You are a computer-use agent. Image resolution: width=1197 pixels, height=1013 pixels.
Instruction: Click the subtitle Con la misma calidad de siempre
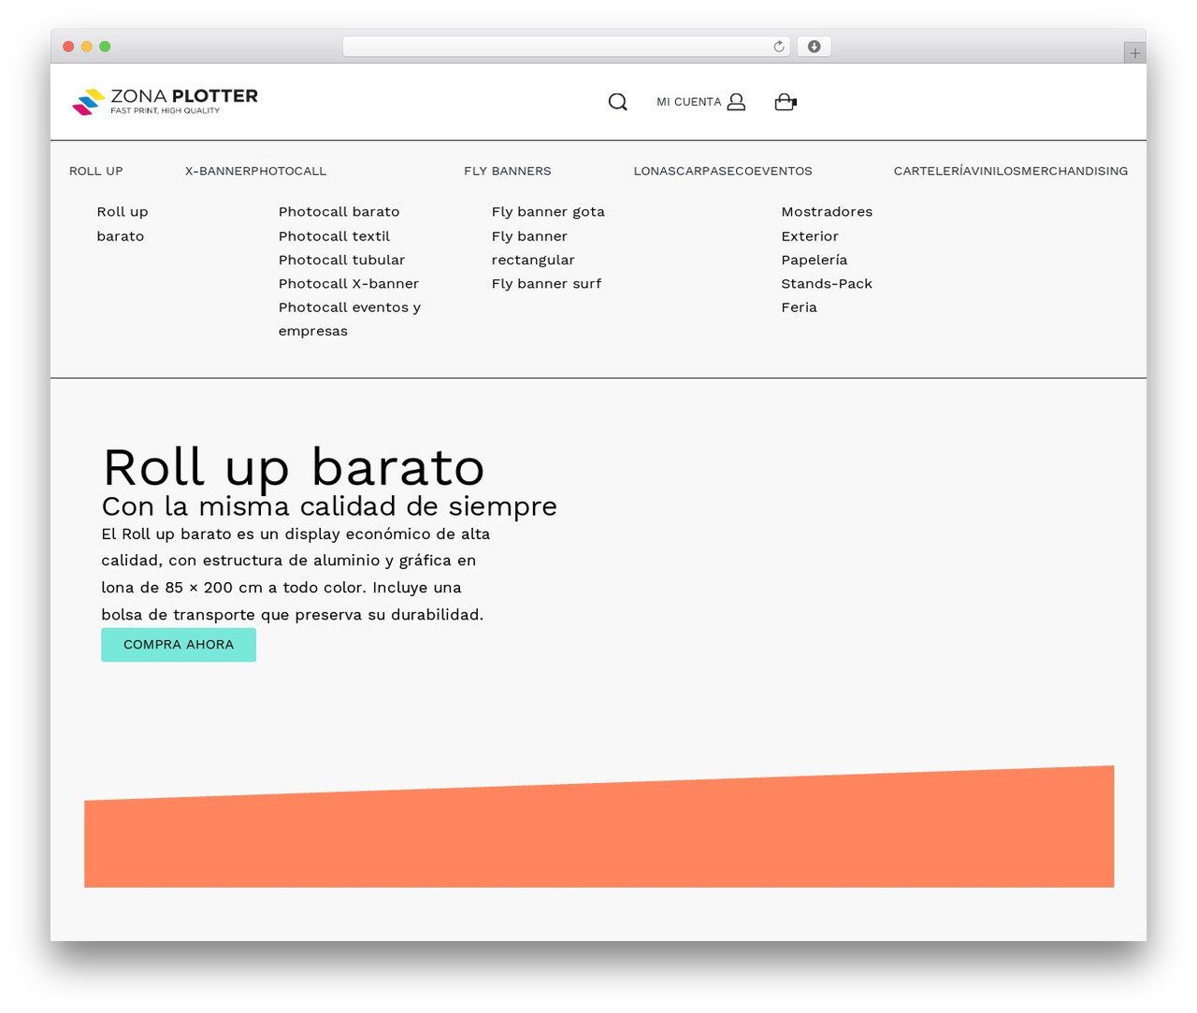329,507
